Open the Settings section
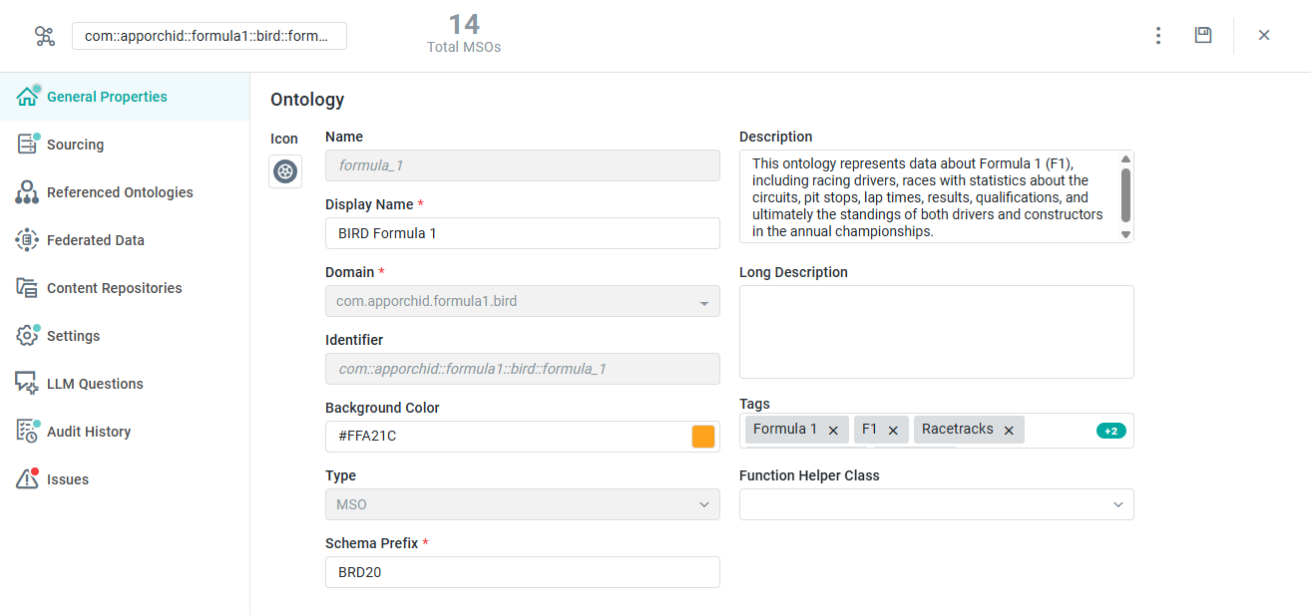This screenshot has height=615, width=1311. click(x=73, y=336)
